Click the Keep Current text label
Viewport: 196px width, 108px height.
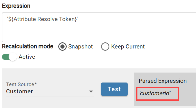coord(128,47)
